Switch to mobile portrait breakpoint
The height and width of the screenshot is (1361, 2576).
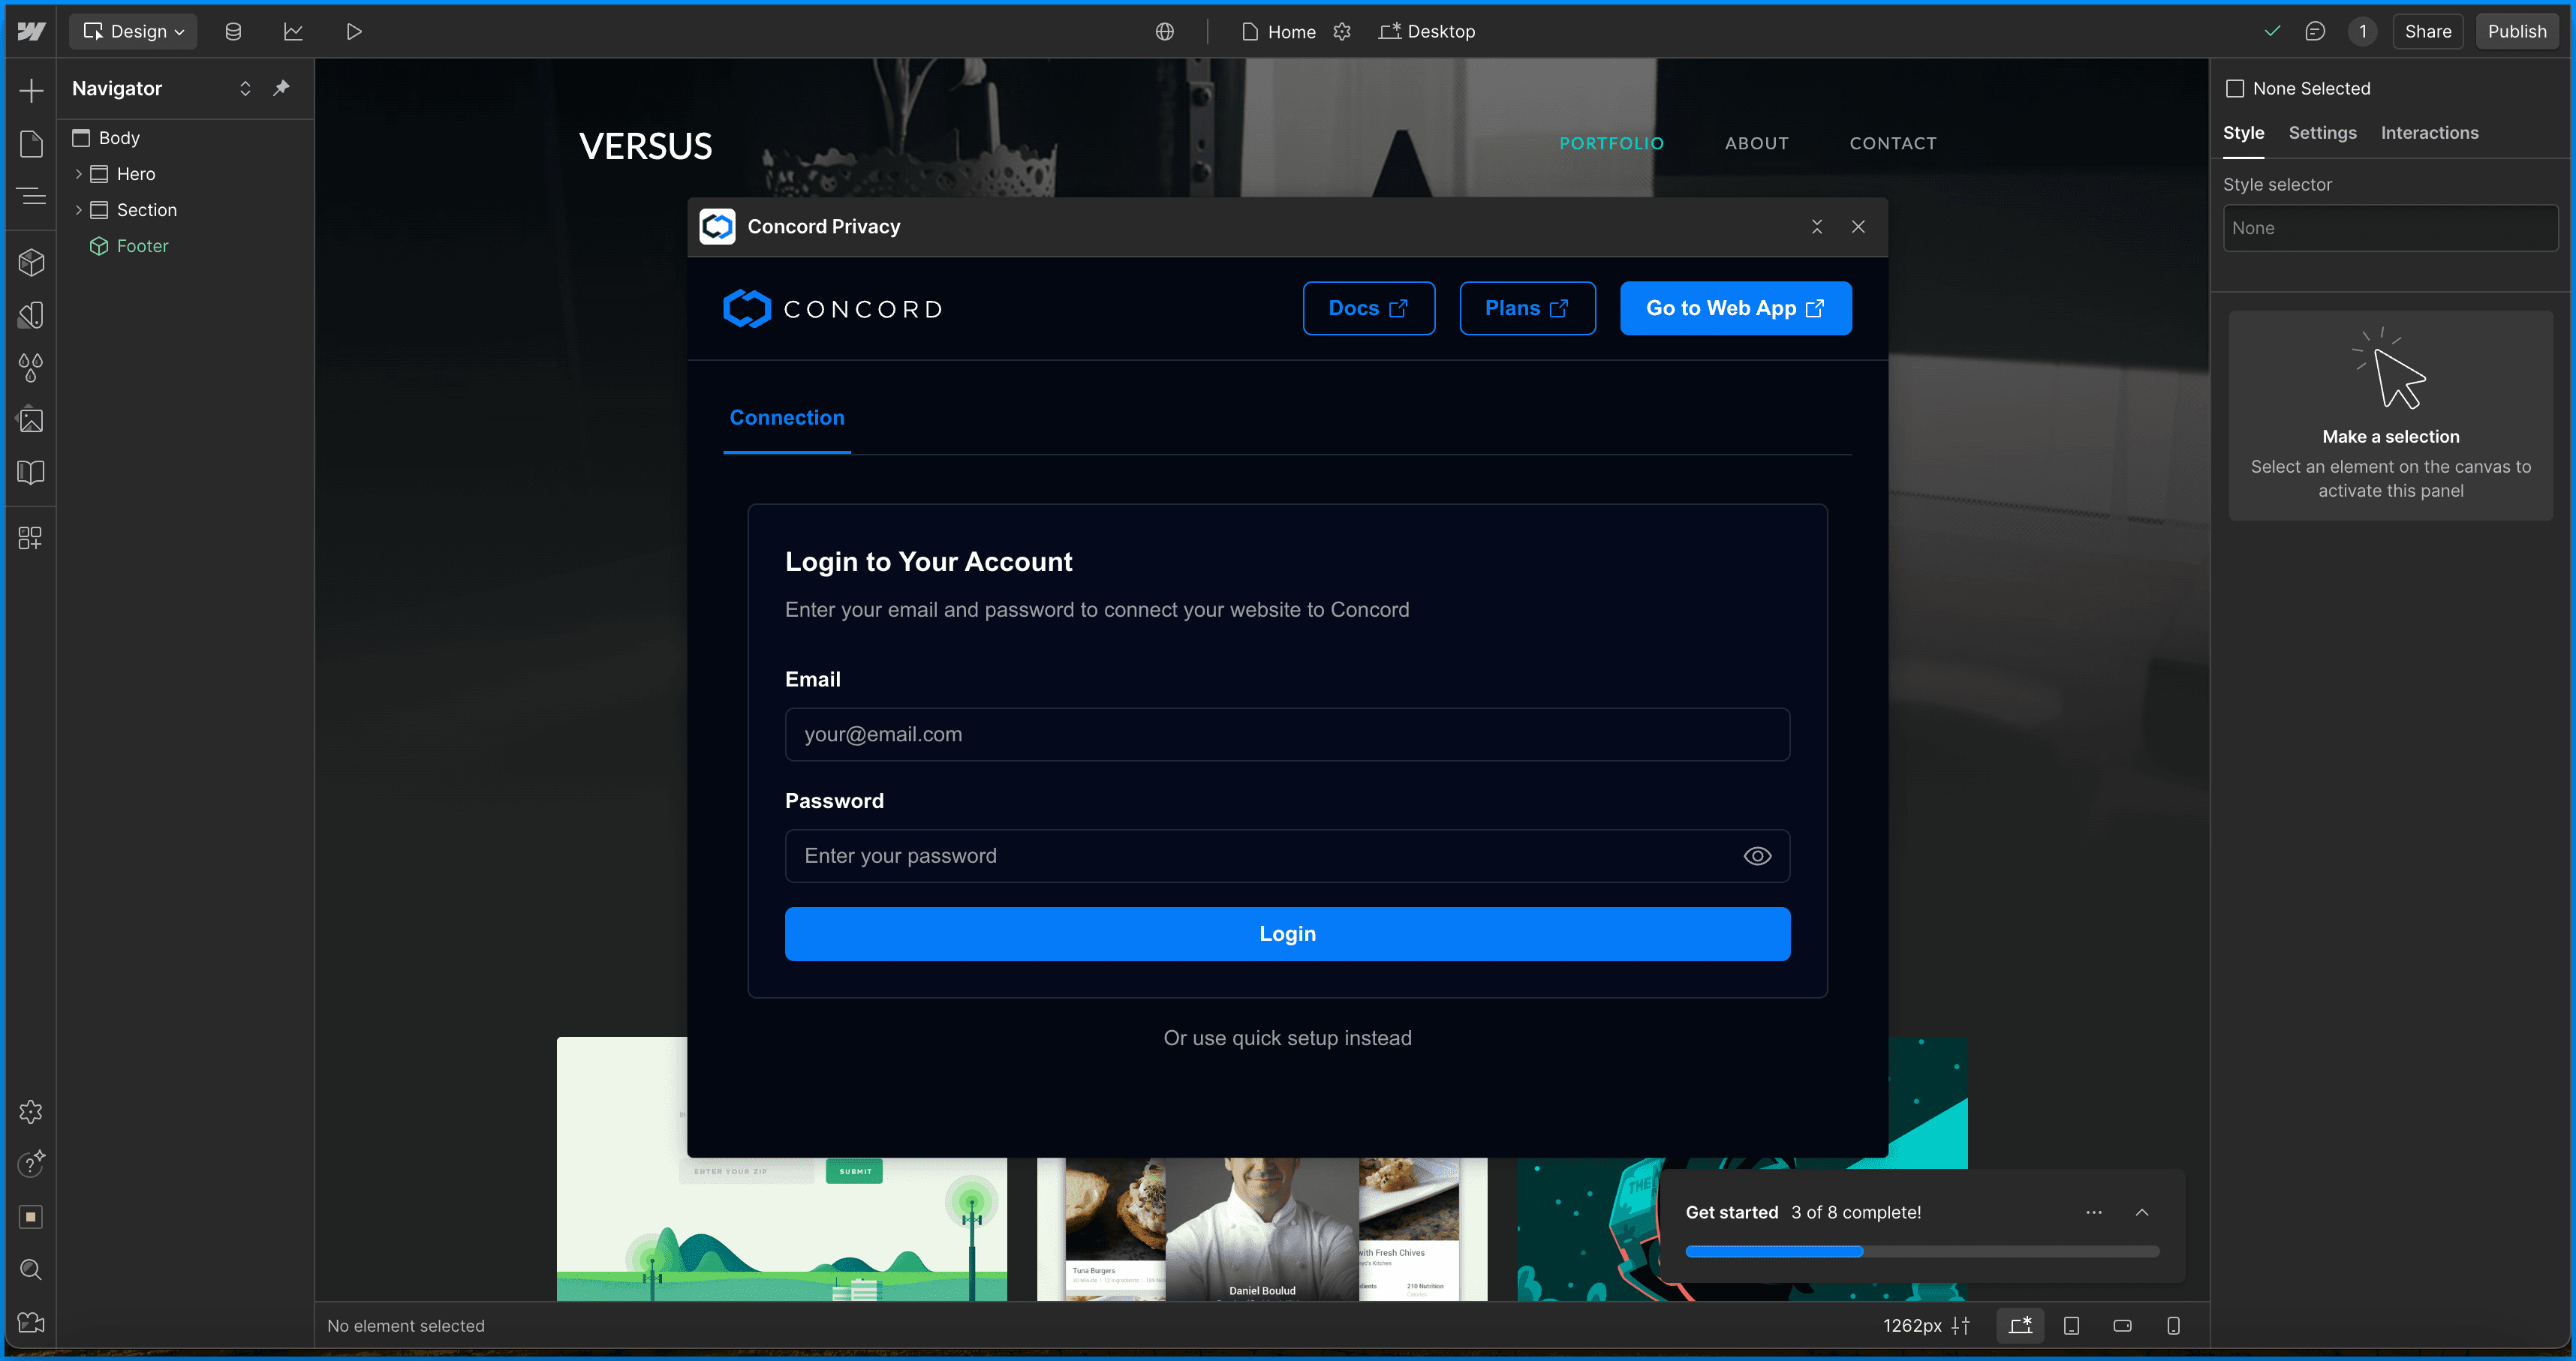pos(2173,1326)
